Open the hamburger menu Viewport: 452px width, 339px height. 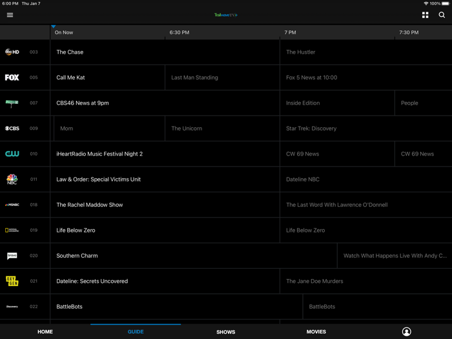pyautogui.click(x=10, y=15)
